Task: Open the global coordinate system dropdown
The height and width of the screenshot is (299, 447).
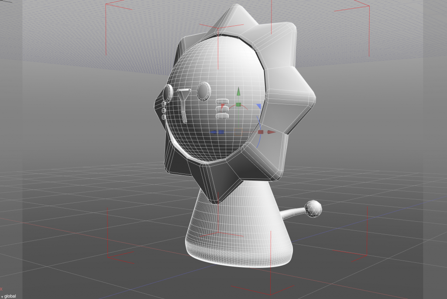Action: 8,296
